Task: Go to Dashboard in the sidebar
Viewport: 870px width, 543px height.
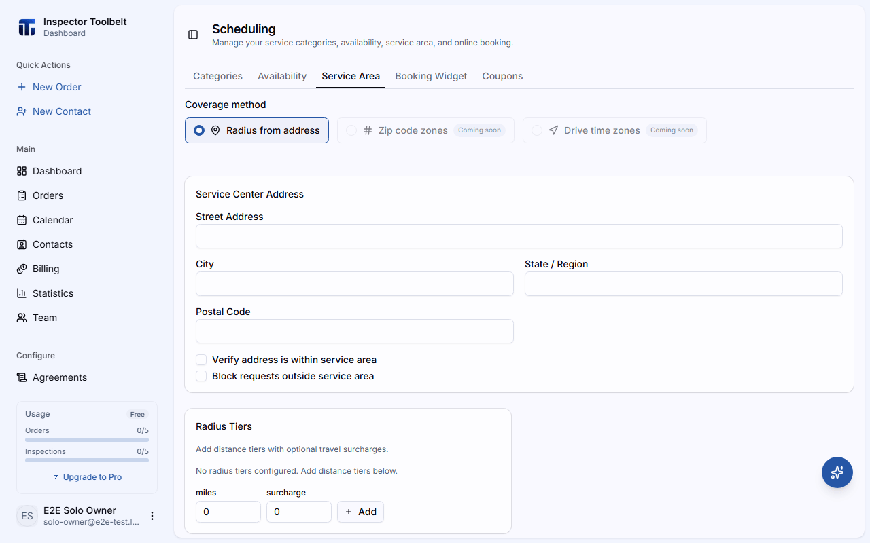Action: [x=87, y=171]
